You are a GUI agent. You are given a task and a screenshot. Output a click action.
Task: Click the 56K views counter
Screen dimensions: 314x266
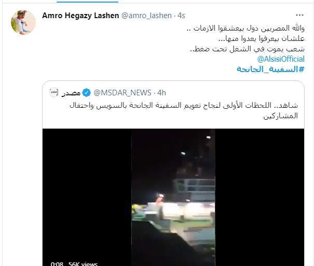pyautogui.click(x=83, y=264)
